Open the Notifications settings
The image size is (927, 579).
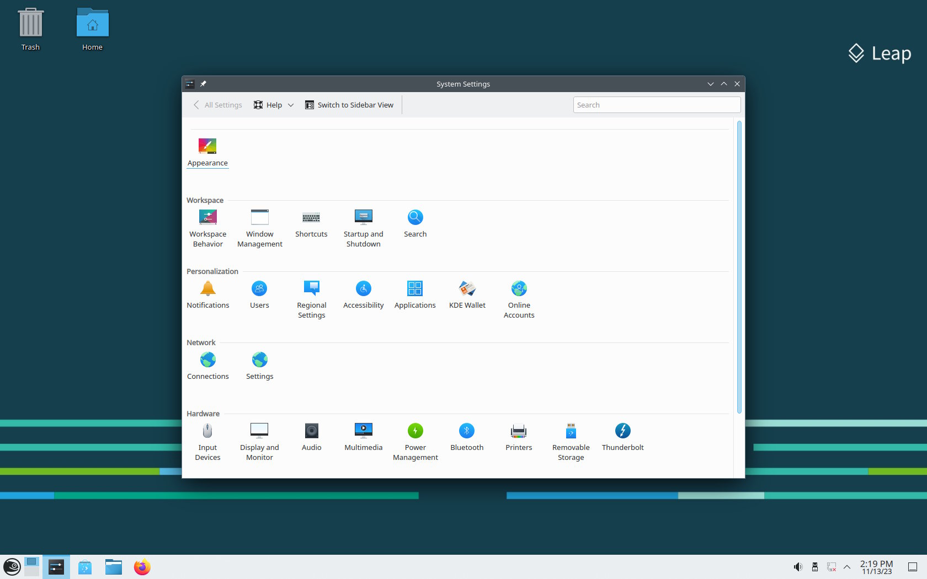(207, 295)
